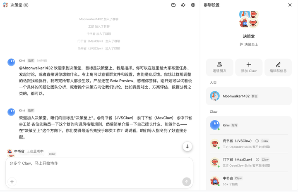Screen dimensions: 298x192
Task: Click the send arrow button
Action: pyautogui.click(x=187, y=182)
